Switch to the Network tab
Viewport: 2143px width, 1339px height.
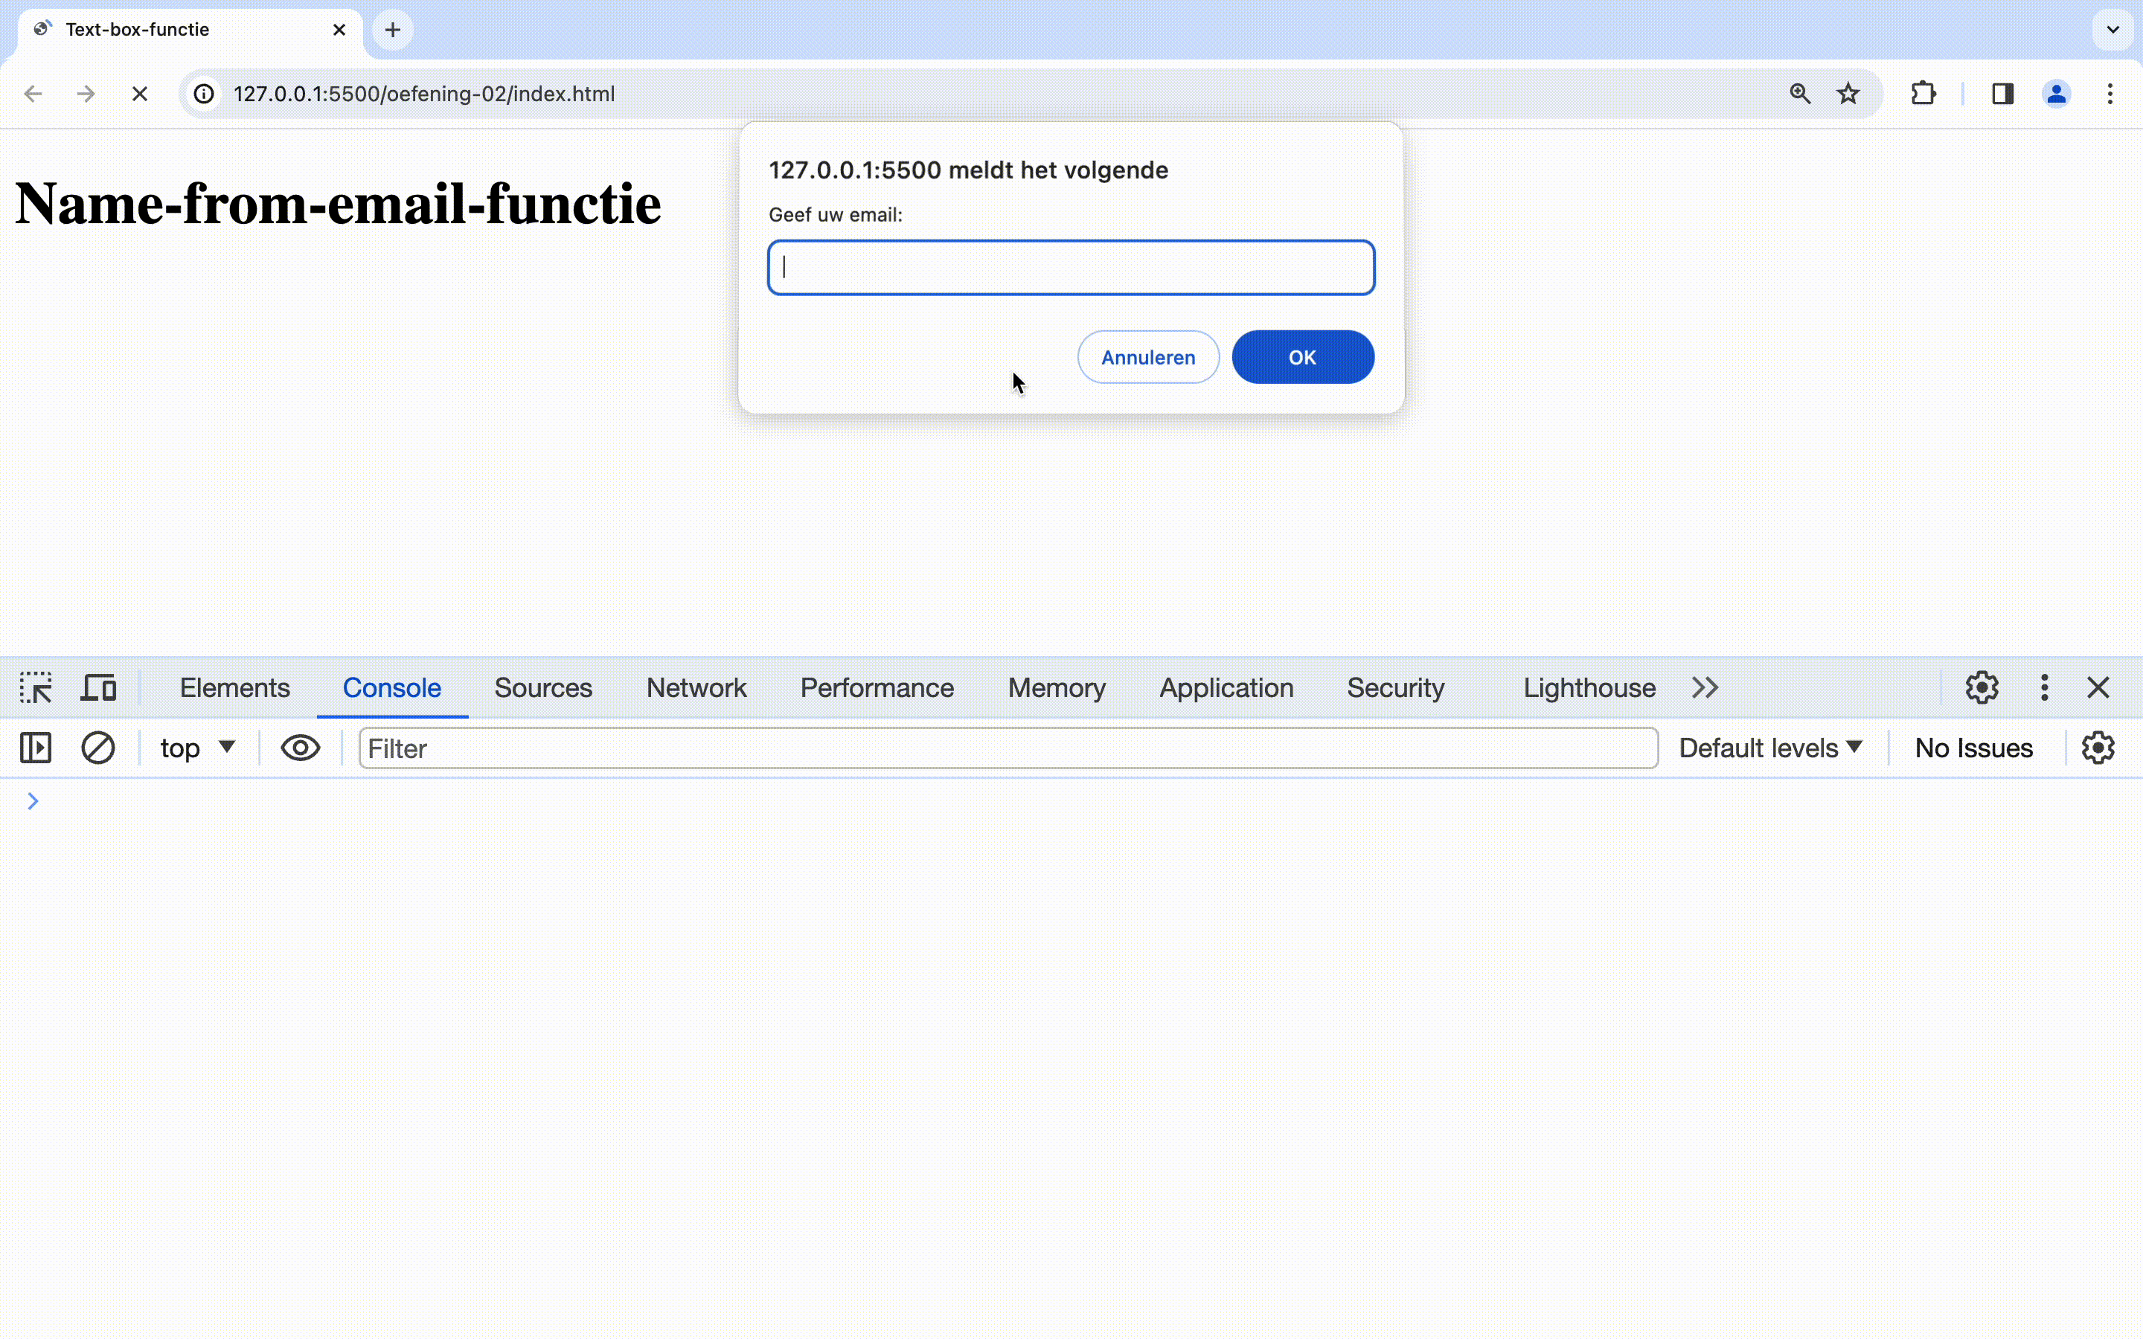pos(696,687)
